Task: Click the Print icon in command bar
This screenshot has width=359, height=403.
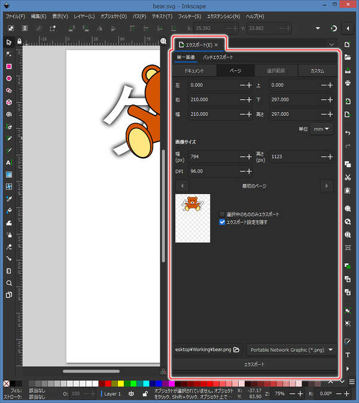Action: [348, 83]
